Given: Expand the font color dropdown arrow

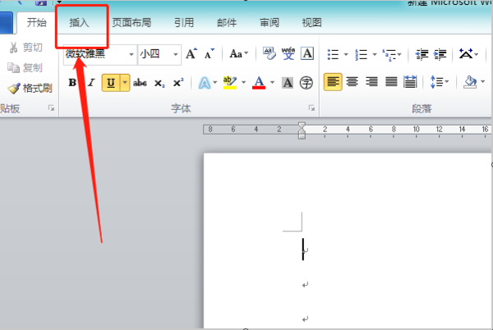Looking at the screenshot, I should click(272, 83).
